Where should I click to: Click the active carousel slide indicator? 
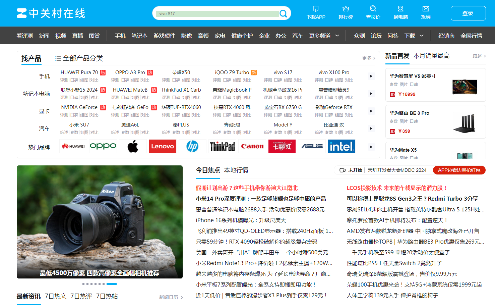pyautogui.click(x=112, y=284)
